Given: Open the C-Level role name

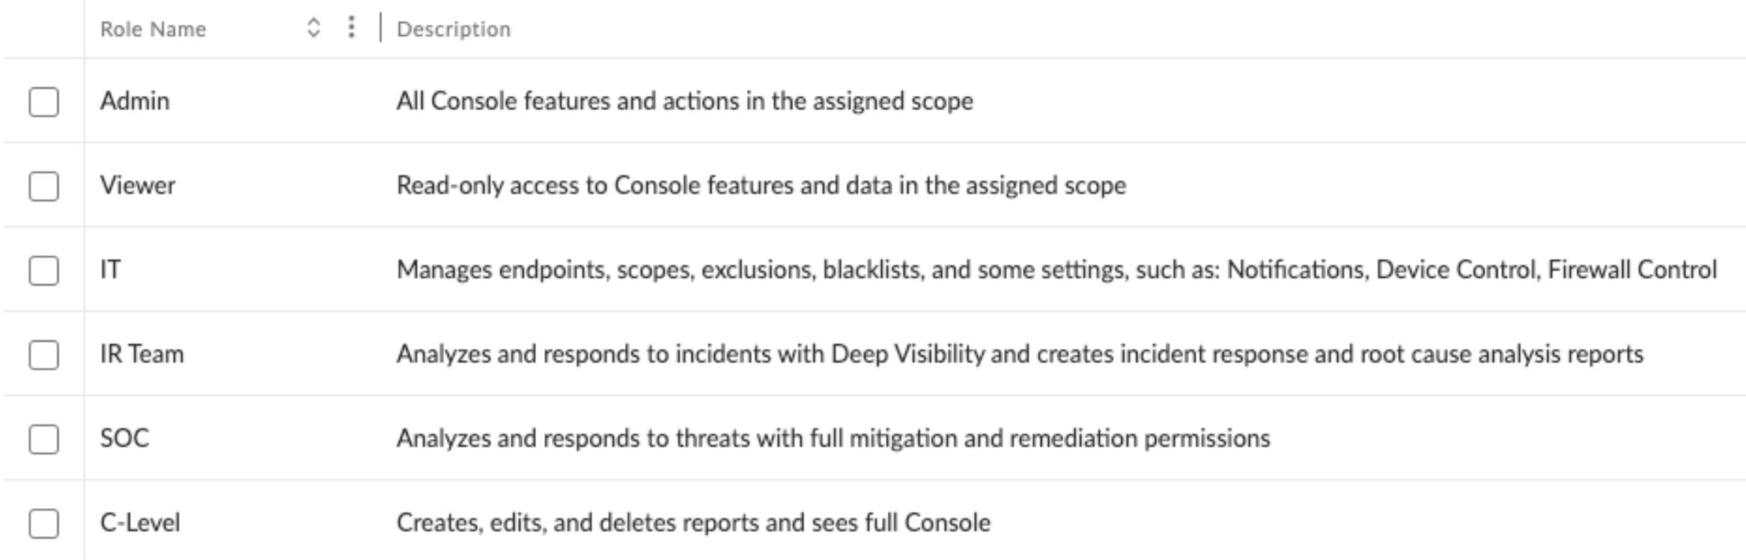Looking at the screenshot, I should (x=140, y=523).
